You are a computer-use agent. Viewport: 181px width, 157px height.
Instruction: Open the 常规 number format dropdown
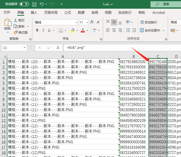[175, 22]
